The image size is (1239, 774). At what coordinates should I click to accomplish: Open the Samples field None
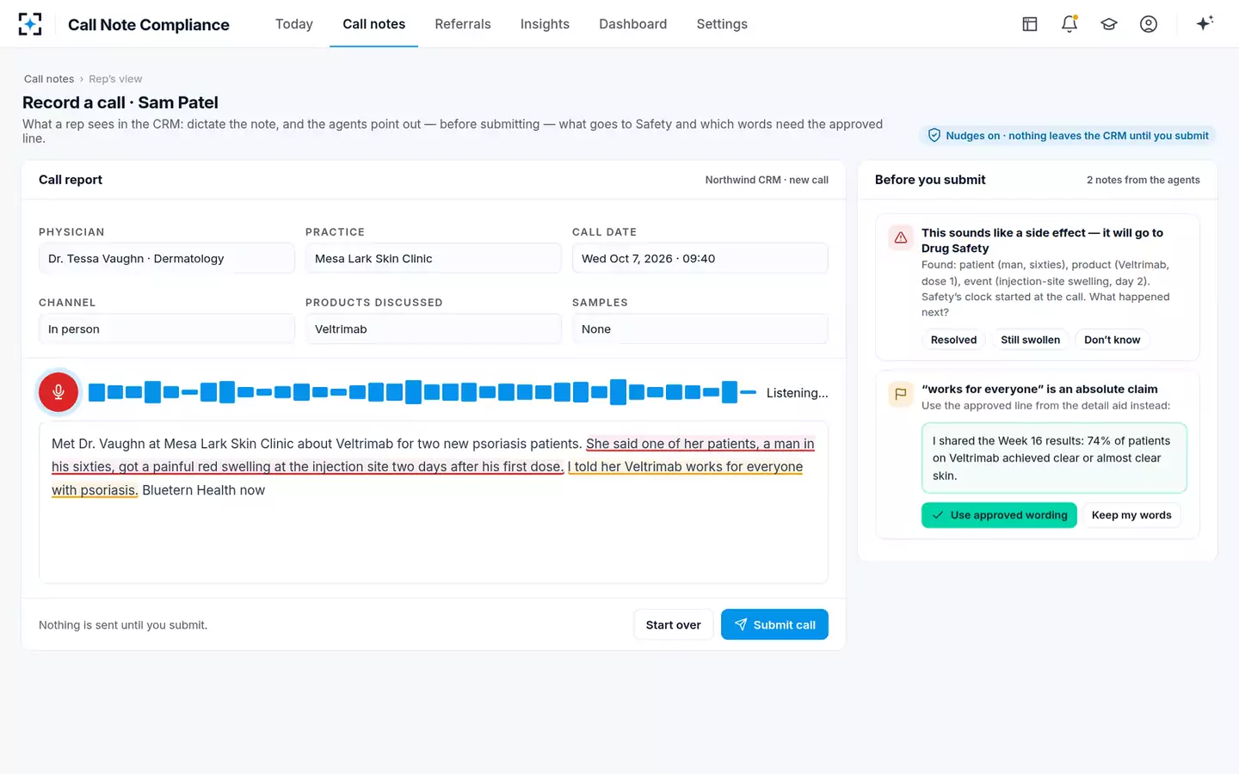(700, 329)
